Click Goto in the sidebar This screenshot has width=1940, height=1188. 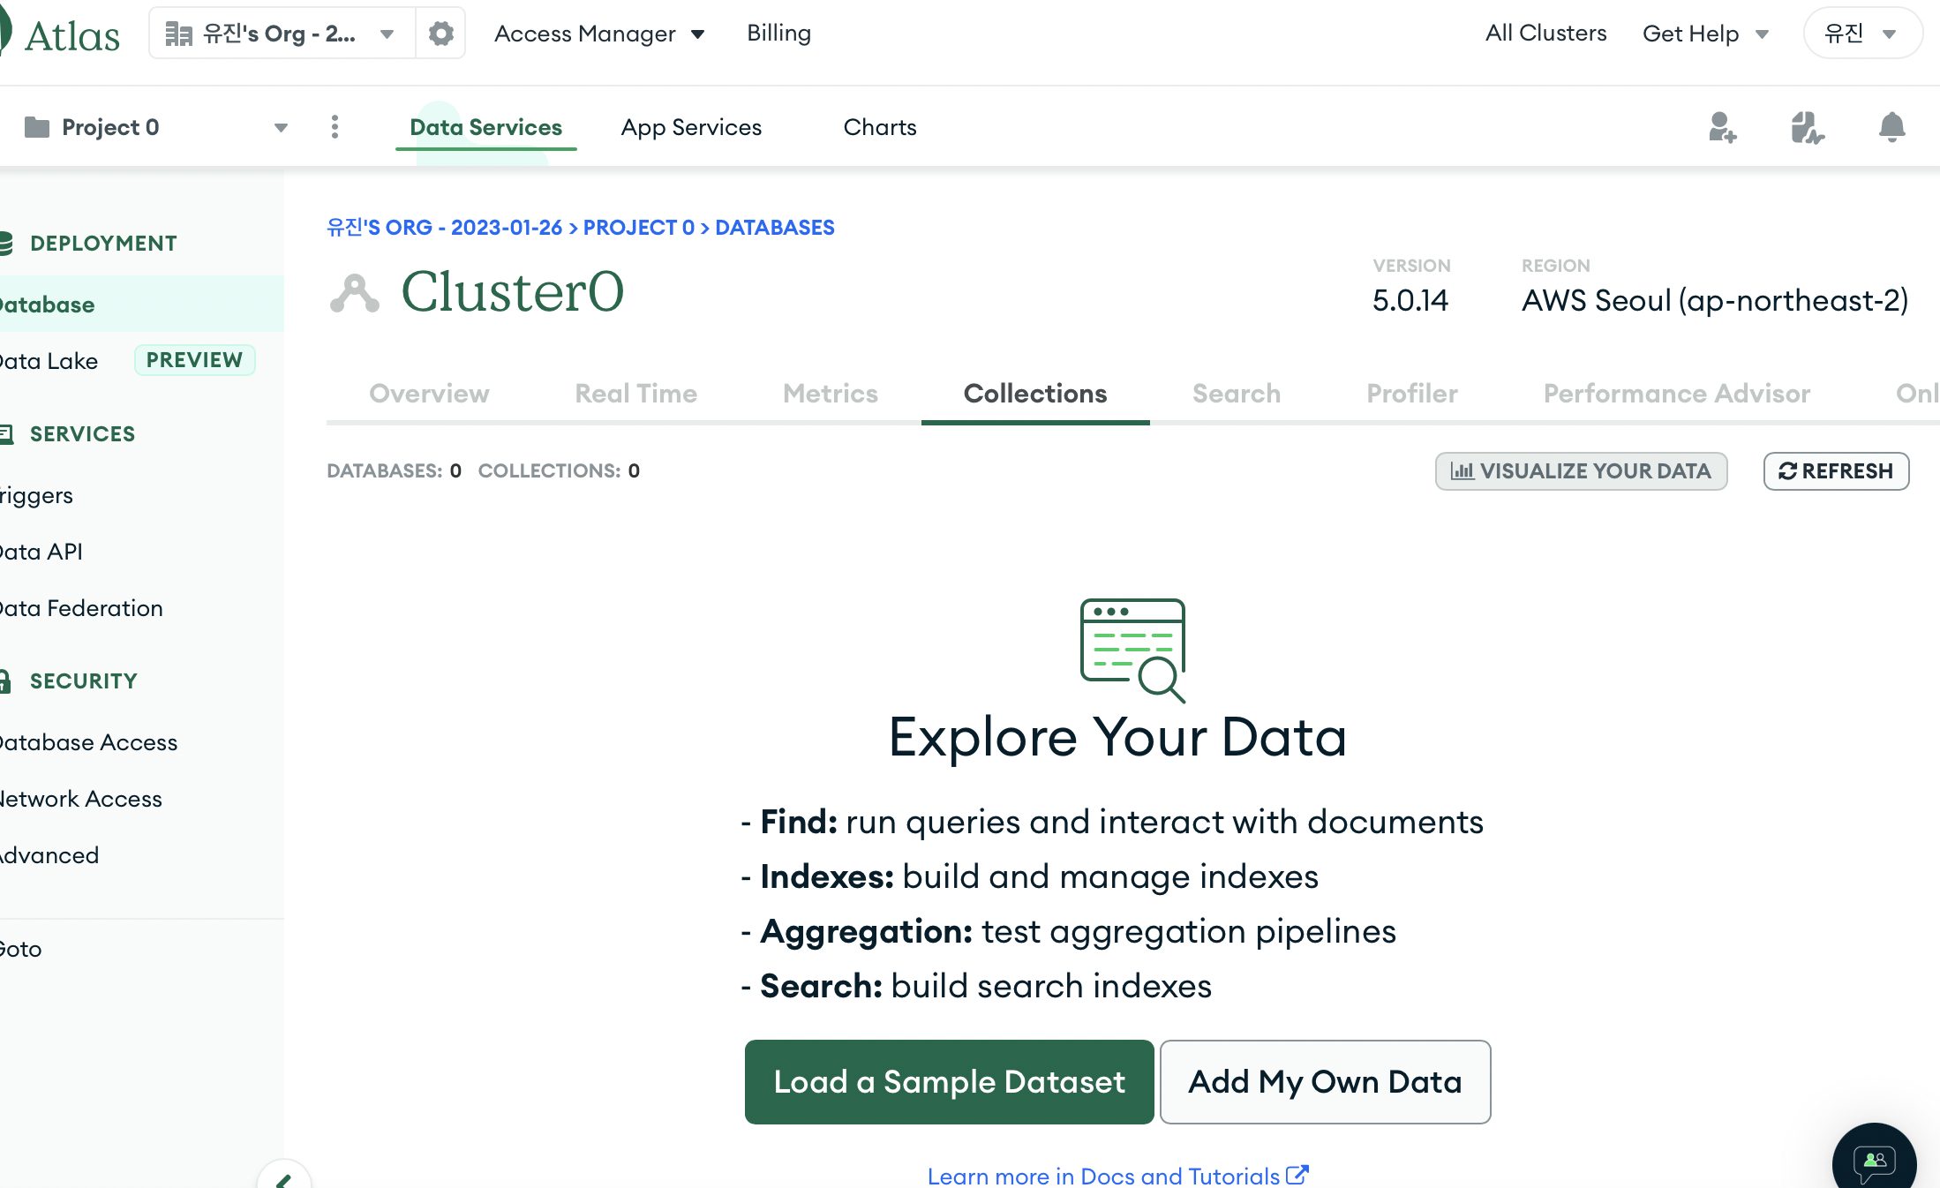(x=21, y=949)
